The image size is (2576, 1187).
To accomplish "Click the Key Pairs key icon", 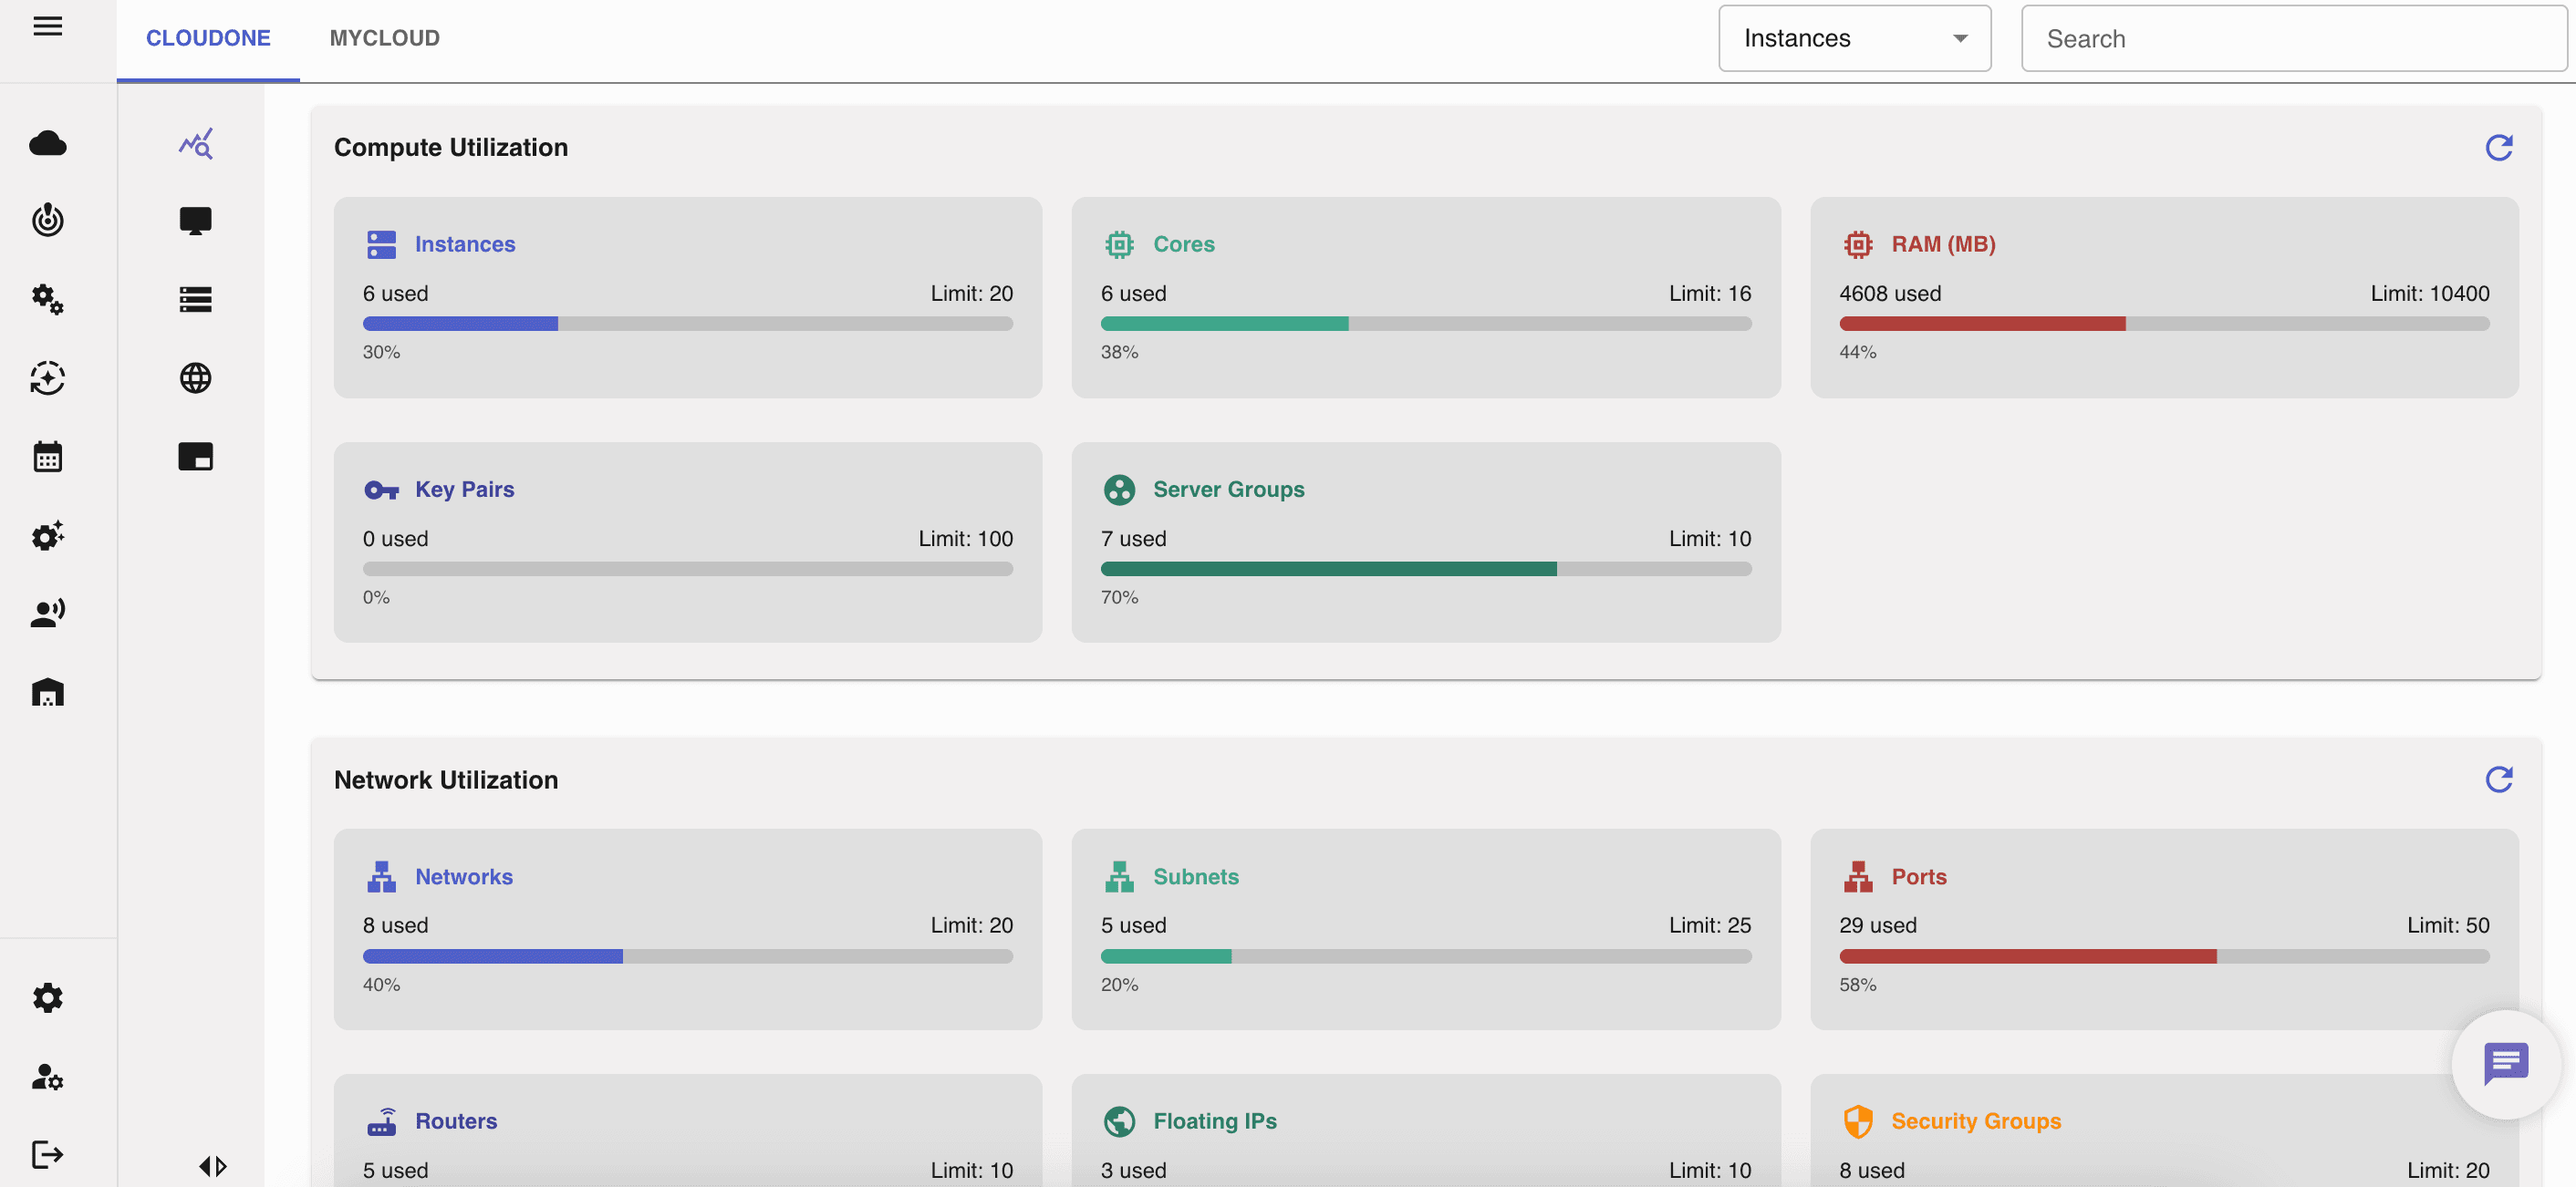I will tap(382, 490).
